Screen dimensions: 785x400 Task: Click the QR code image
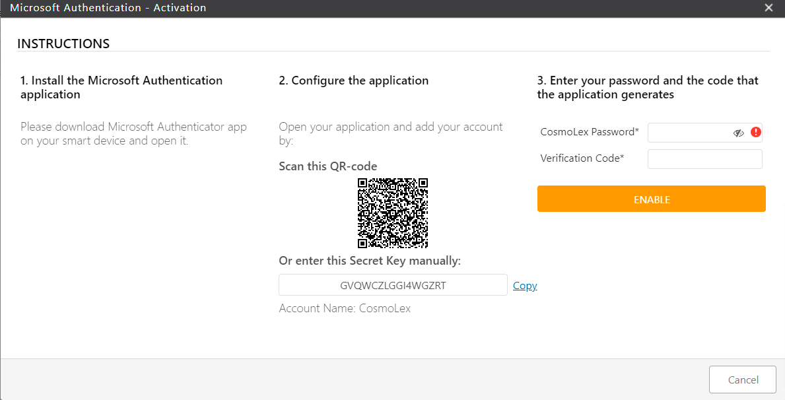tap(393, 213)
